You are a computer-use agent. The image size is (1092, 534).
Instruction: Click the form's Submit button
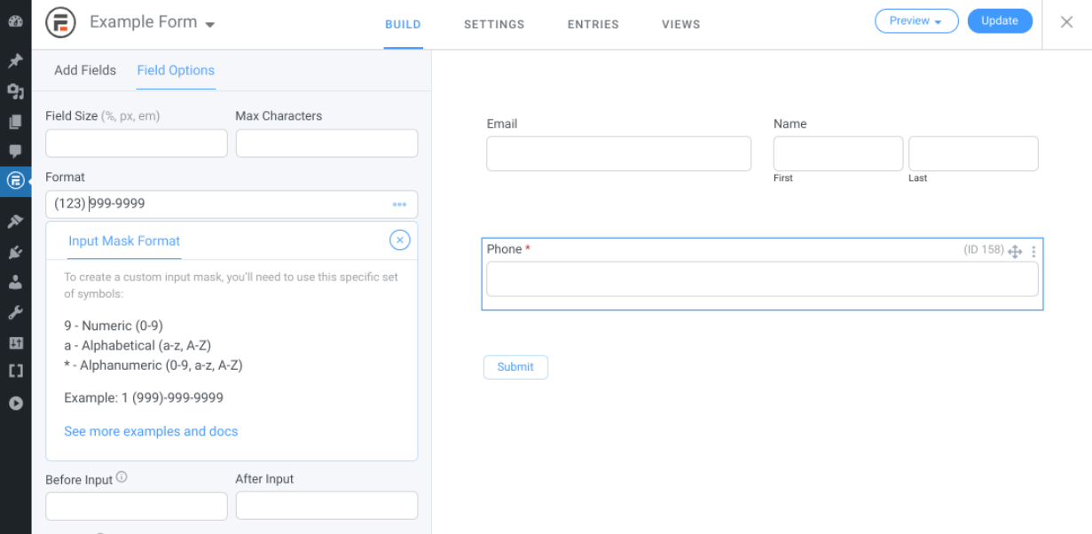coord(515,367)
